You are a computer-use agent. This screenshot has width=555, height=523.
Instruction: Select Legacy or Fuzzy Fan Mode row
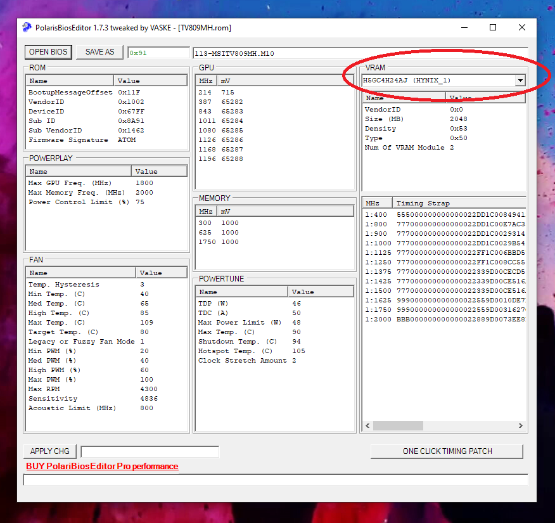(106, 342)
